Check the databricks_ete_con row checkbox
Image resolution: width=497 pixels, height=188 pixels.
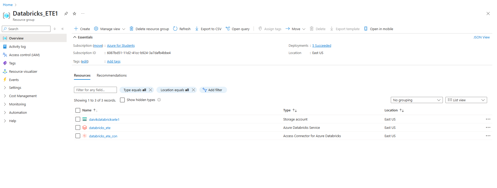point(78,136)
